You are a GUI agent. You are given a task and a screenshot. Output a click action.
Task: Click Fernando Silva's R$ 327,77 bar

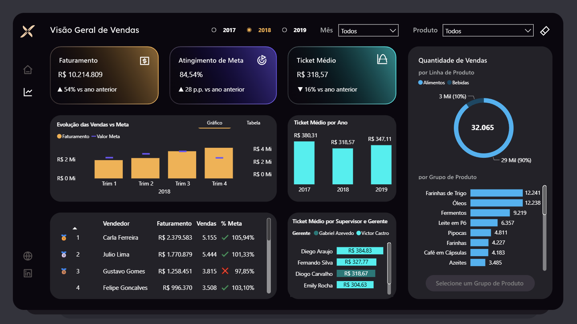pos(356,262)
